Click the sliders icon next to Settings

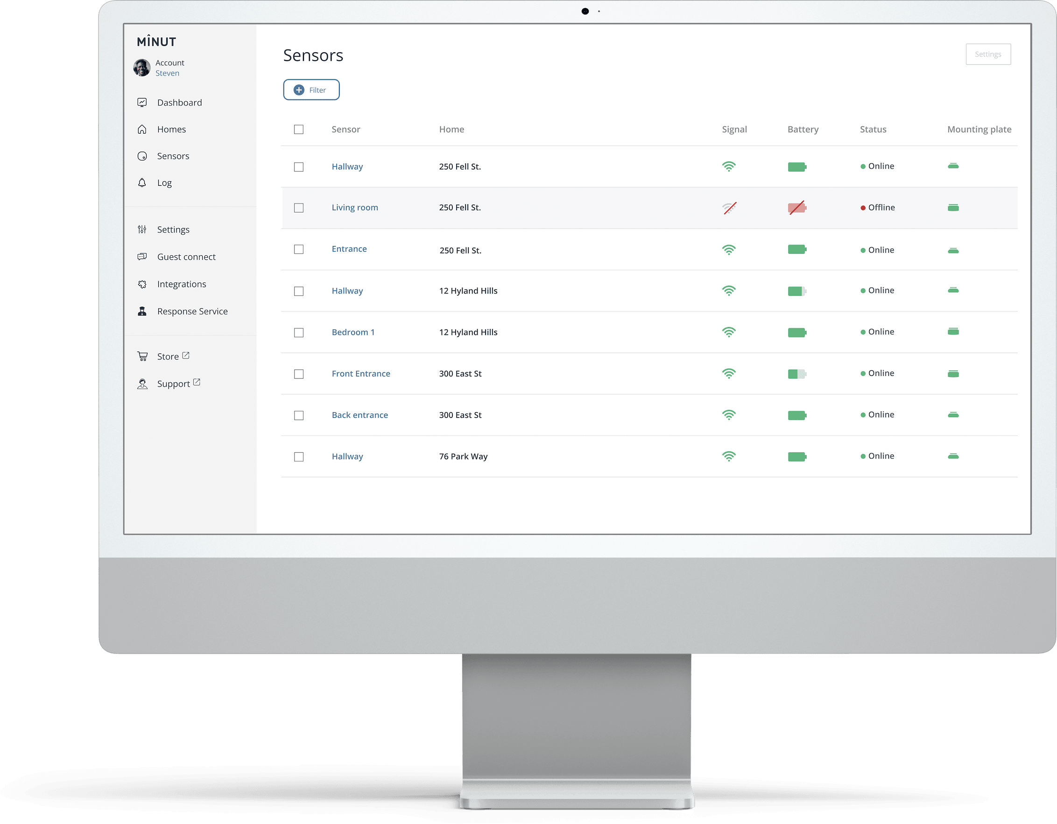click(142, 229)
